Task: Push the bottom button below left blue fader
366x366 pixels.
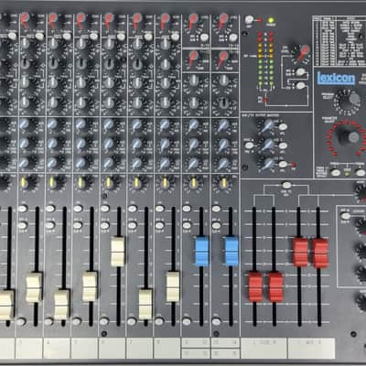Action: (187, 321)
